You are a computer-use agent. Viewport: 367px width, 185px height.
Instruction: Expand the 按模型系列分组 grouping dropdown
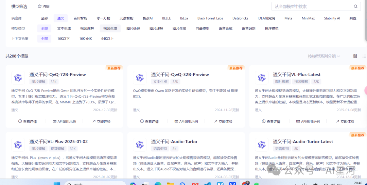click(324, 56)
